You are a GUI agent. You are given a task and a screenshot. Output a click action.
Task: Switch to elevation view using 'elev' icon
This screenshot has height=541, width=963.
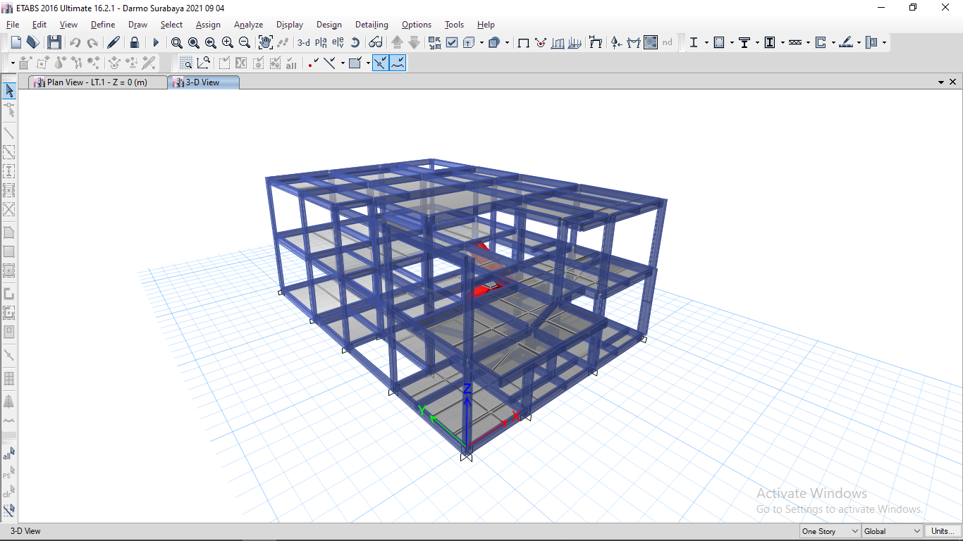pos(338,42)
